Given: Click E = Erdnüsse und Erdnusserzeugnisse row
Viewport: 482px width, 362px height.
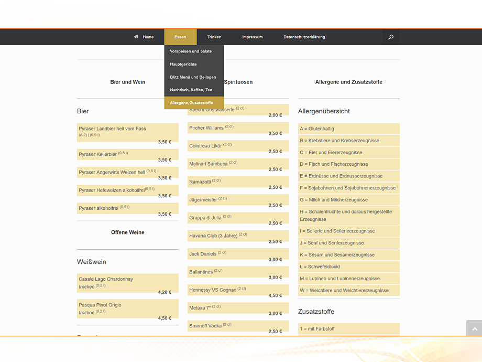Looking at the screenshot, I should (x=349, y=176).
